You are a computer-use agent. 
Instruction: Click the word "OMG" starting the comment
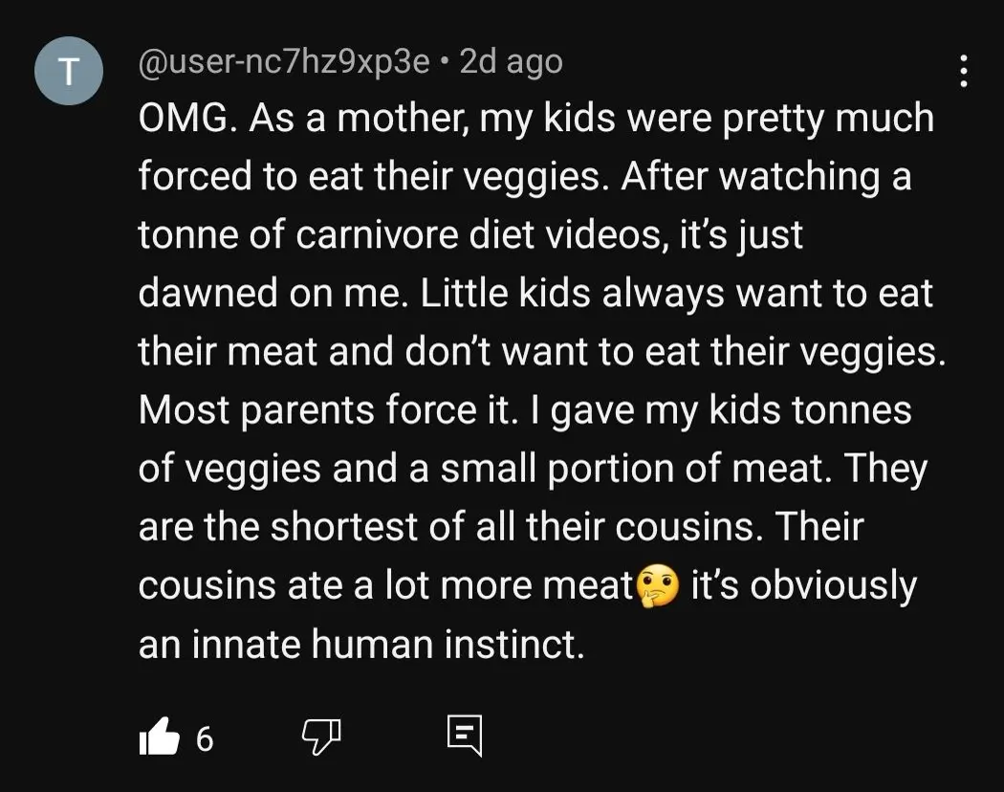tap(189, 119)
